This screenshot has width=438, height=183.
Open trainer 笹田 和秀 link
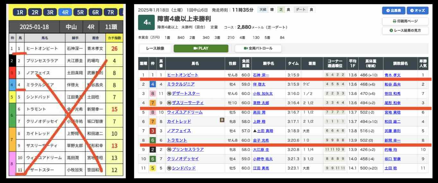[x=392, y=93]
